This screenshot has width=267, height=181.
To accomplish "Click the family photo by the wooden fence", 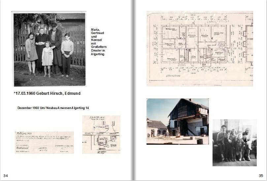I will click(49, 49).
